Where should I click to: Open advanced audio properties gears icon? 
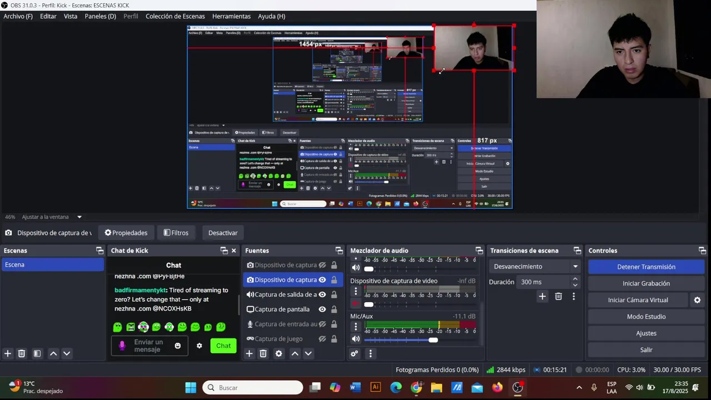pos(354,353)
